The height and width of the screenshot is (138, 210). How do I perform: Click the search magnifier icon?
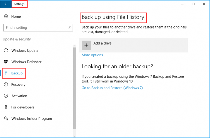coord(70,28)
